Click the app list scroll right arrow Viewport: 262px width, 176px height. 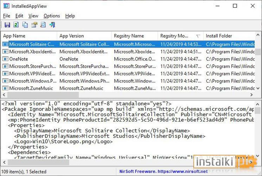pos(251,95)
